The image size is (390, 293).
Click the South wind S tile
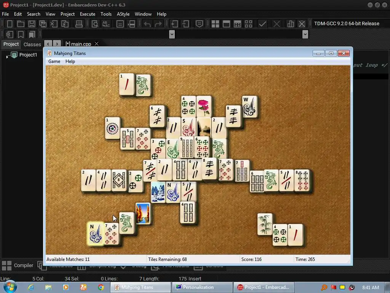coord(188,128)
